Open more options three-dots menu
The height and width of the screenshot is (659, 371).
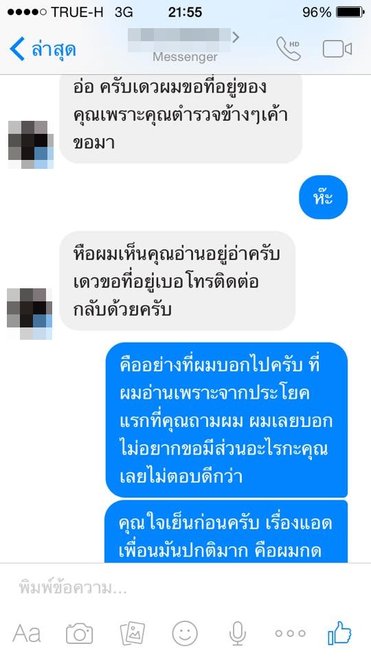[290, 634]
